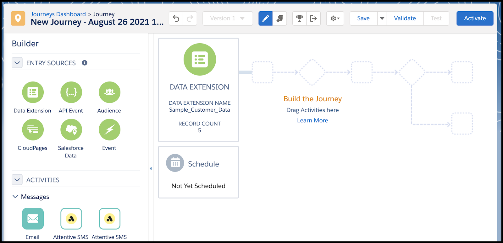Click the Activate button

[475, 18]
